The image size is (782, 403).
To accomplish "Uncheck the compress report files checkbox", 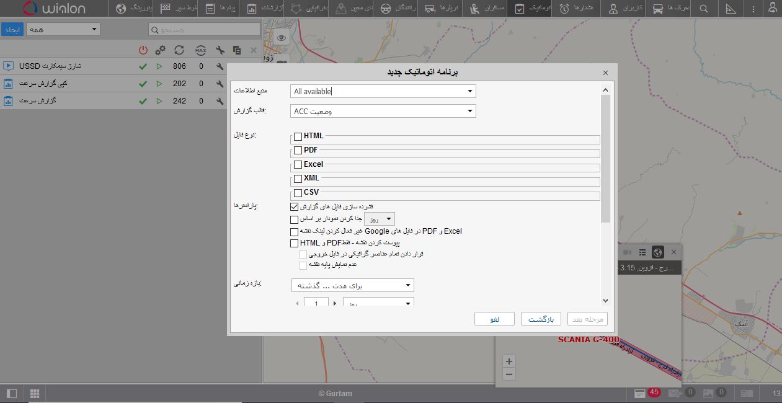I will (x=295, y=206).
